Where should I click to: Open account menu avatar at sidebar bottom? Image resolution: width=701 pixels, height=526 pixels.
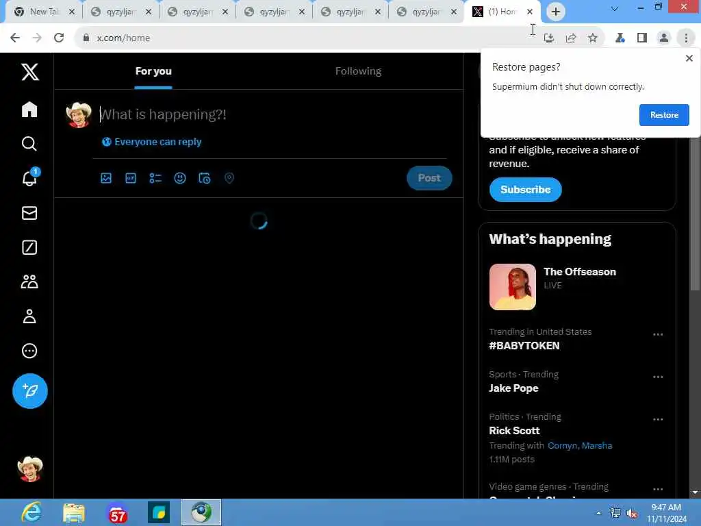30,469
